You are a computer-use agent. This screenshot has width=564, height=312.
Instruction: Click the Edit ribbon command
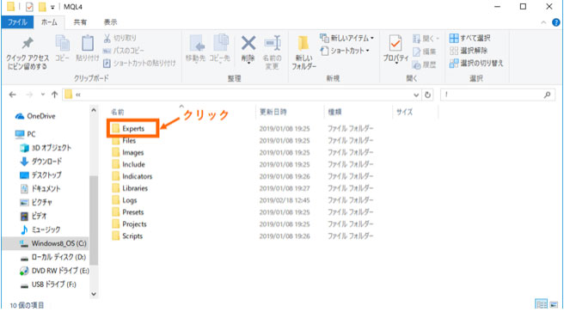click(425, 52)
